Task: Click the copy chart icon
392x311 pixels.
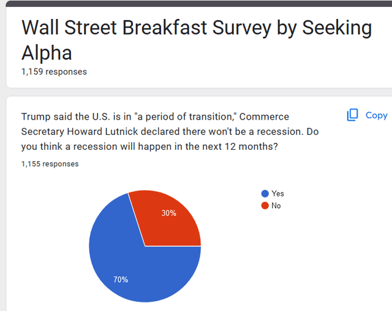Action: (352, 115)
